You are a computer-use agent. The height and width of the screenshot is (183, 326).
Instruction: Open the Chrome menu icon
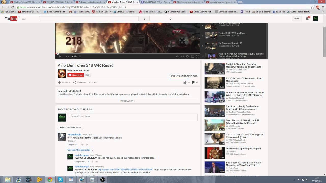tap(323, 7)
